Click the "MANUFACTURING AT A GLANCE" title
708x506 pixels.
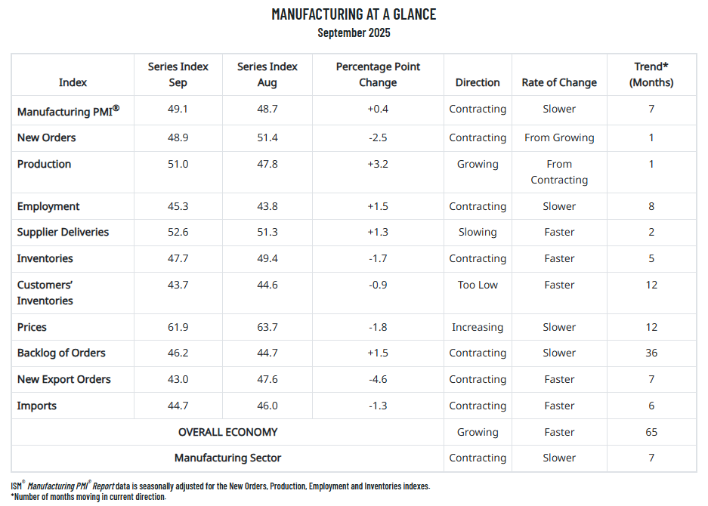point(354,14)
